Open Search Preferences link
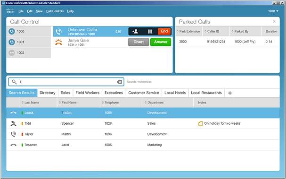The image size is (286, 179). pyautogui.click(x=139, y=82)
